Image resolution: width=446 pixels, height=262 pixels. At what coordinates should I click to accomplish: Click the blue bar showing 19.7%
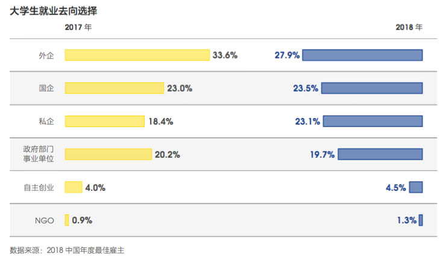[x=380, y=154]
